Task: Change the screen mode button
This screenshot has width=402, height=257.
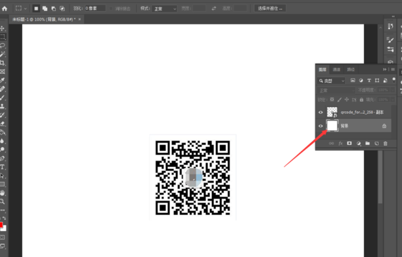Action: [x=3, y=246]
